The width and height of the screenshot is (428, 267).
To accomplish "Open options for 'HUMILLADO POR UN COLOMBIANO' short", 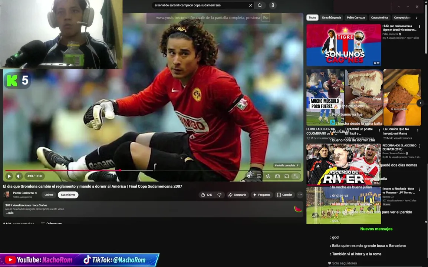I will [341, 131].
